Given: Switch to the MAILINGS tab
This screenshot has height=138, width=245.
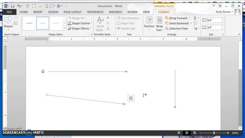Looking at the screenshot, I should [116, 12].
